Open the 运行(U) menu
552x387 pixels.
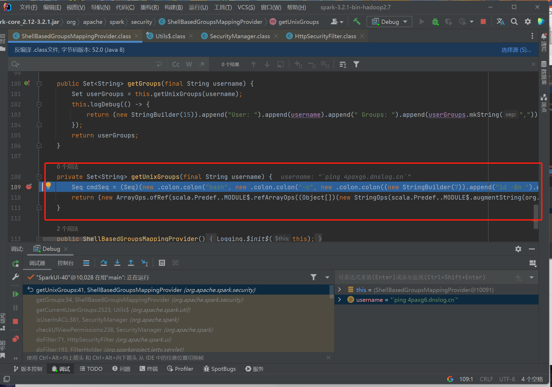198,7
